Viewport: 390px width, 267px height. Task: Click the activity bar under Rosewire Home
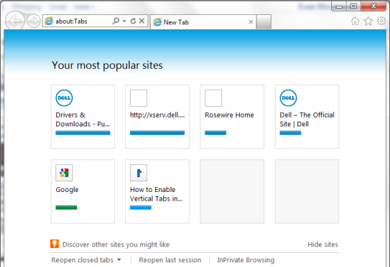215,133
